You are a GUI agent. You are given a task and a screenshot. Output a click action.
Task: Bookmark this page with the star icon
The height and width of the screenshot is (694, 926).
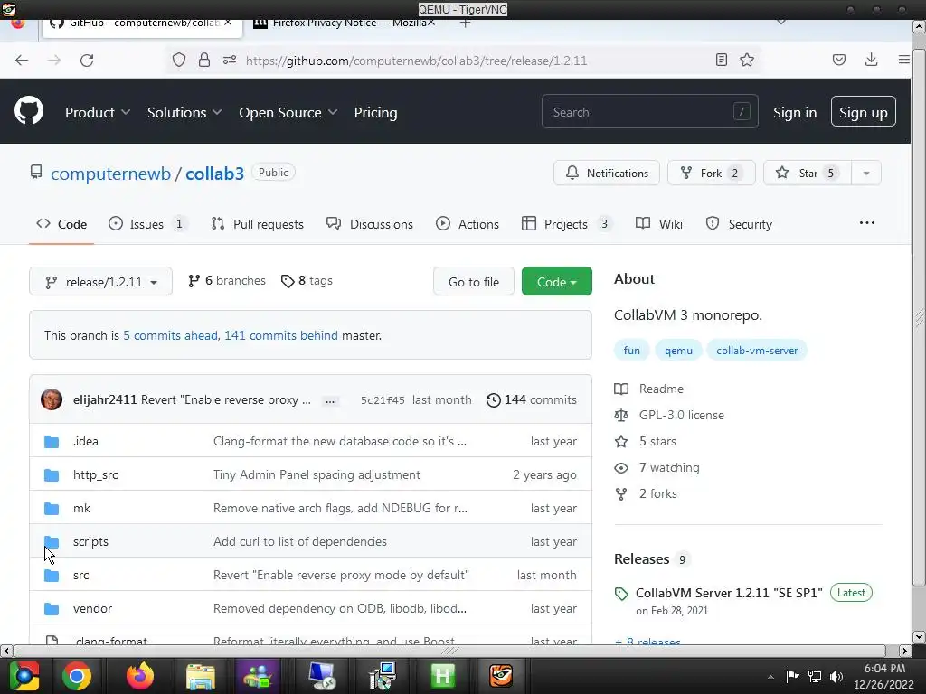pyautogui.click(x=747, y=60)
